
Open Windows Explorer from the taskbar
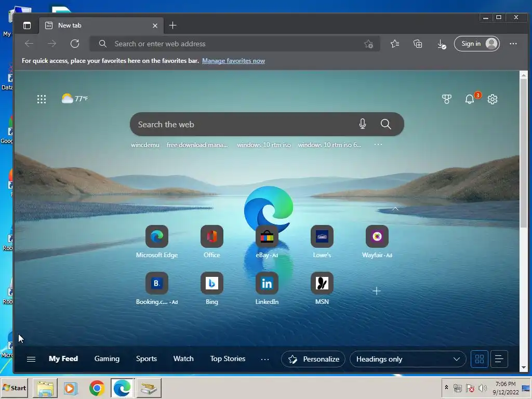pyautogui.click(x=45, y=388)
